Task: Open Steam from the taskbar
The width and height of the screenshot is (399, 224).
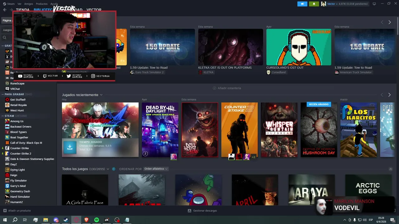Action: click(x=66, y=220)
